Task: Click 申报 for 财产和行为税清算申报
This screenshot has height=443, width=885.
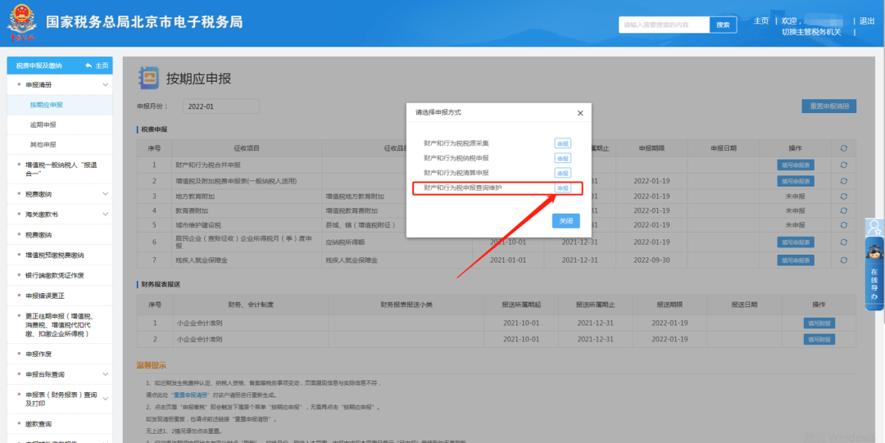Action: [562, 173]
